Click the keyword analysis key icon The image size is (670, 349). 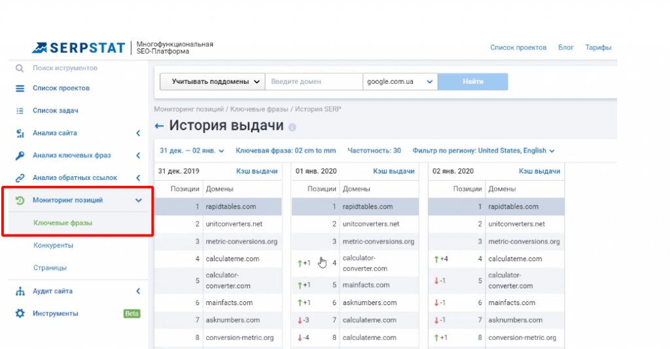tap(20, 156)
